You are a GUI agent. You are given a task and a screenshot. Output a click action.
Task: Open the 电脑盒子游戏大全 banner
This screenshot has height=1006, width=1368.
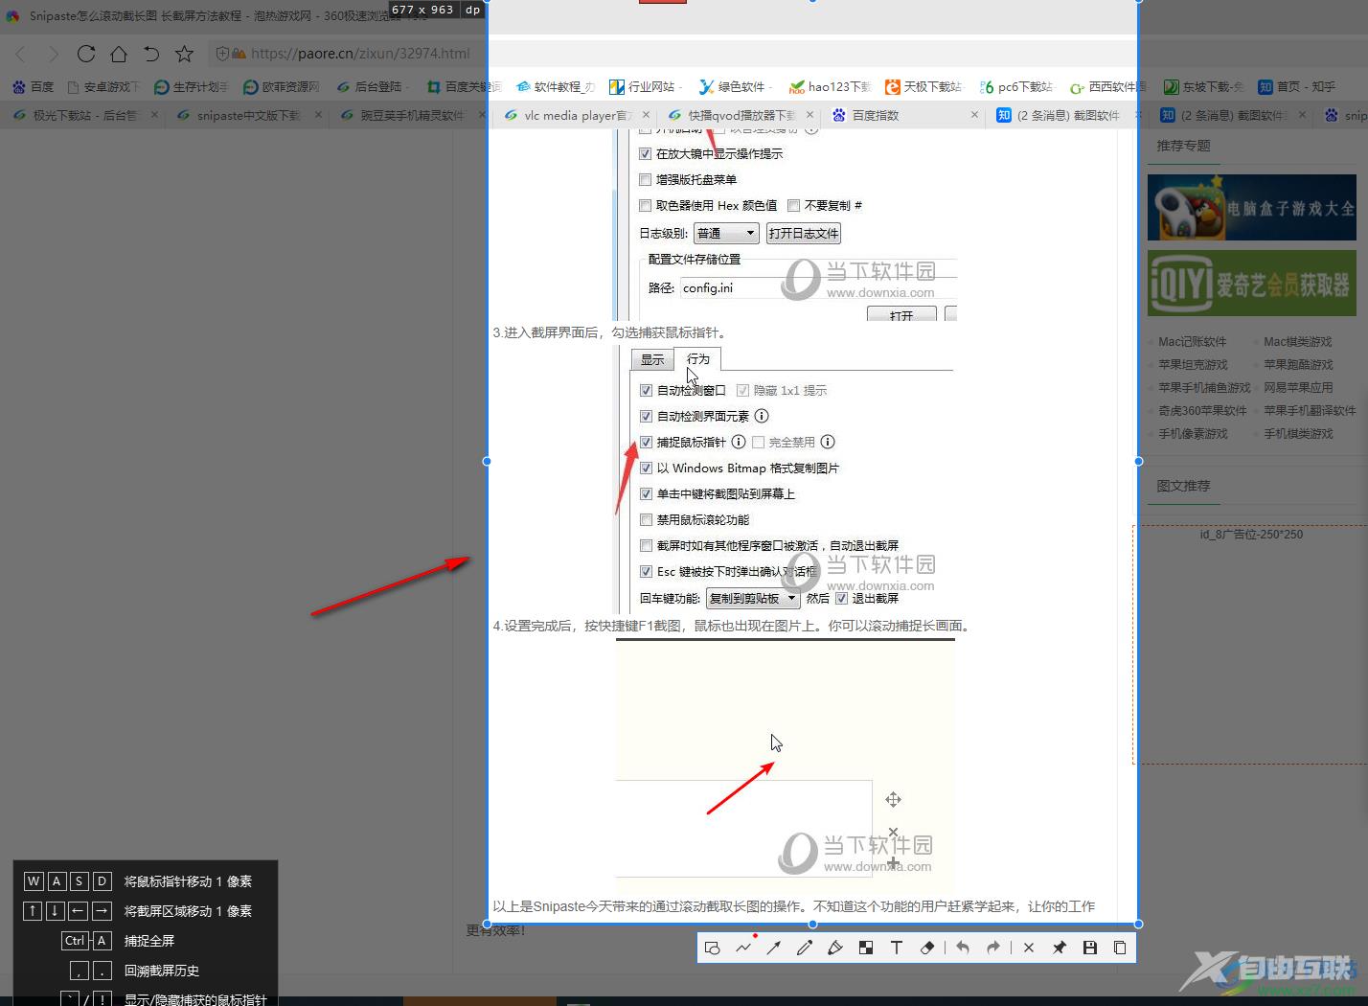[1252, 207]
